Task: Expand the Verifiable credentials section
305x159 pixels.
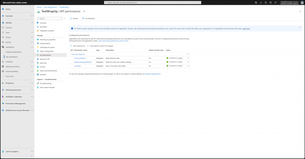Action: tap(32, 97)
